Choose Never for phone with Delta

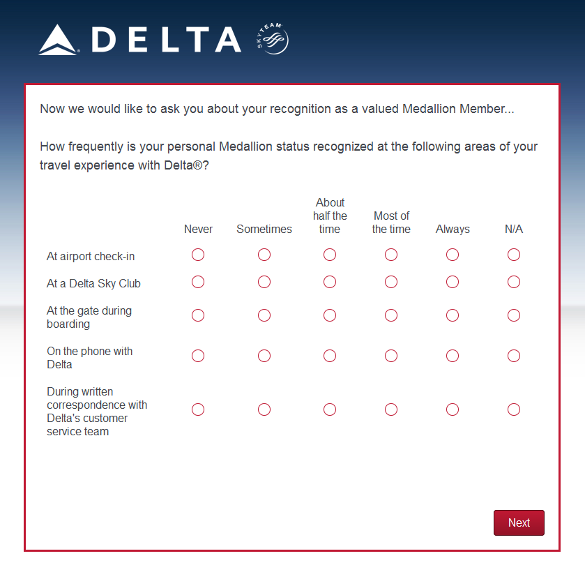click(x=198, y=356)
